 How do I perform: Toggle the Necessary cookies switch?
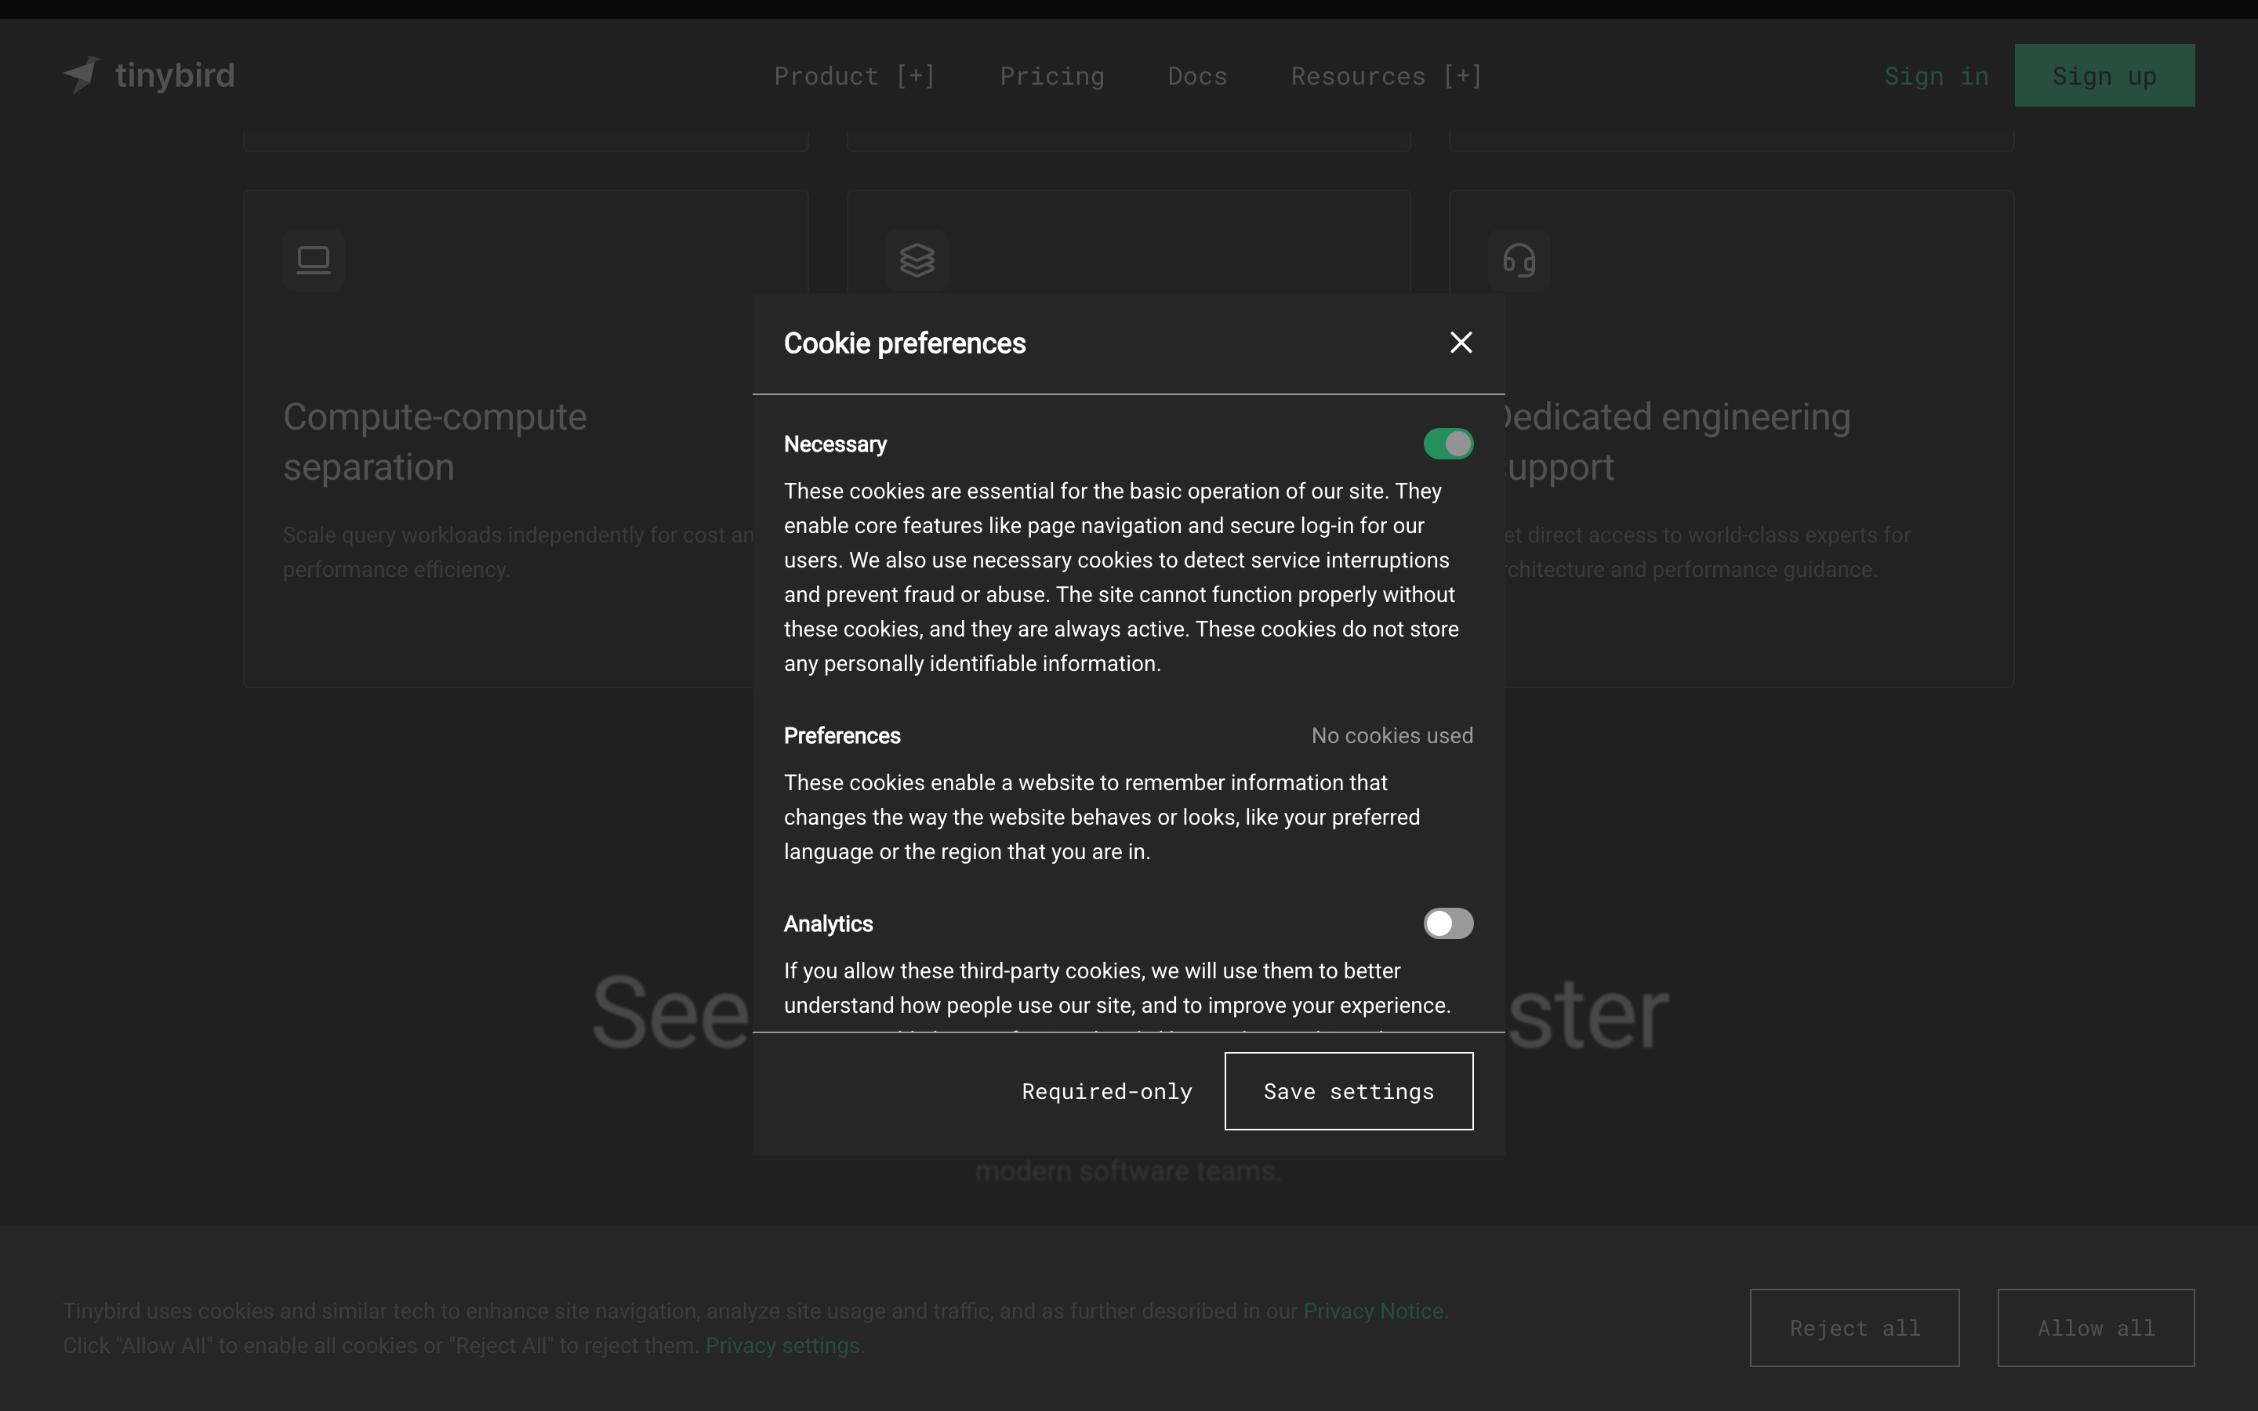(1448, 443)
